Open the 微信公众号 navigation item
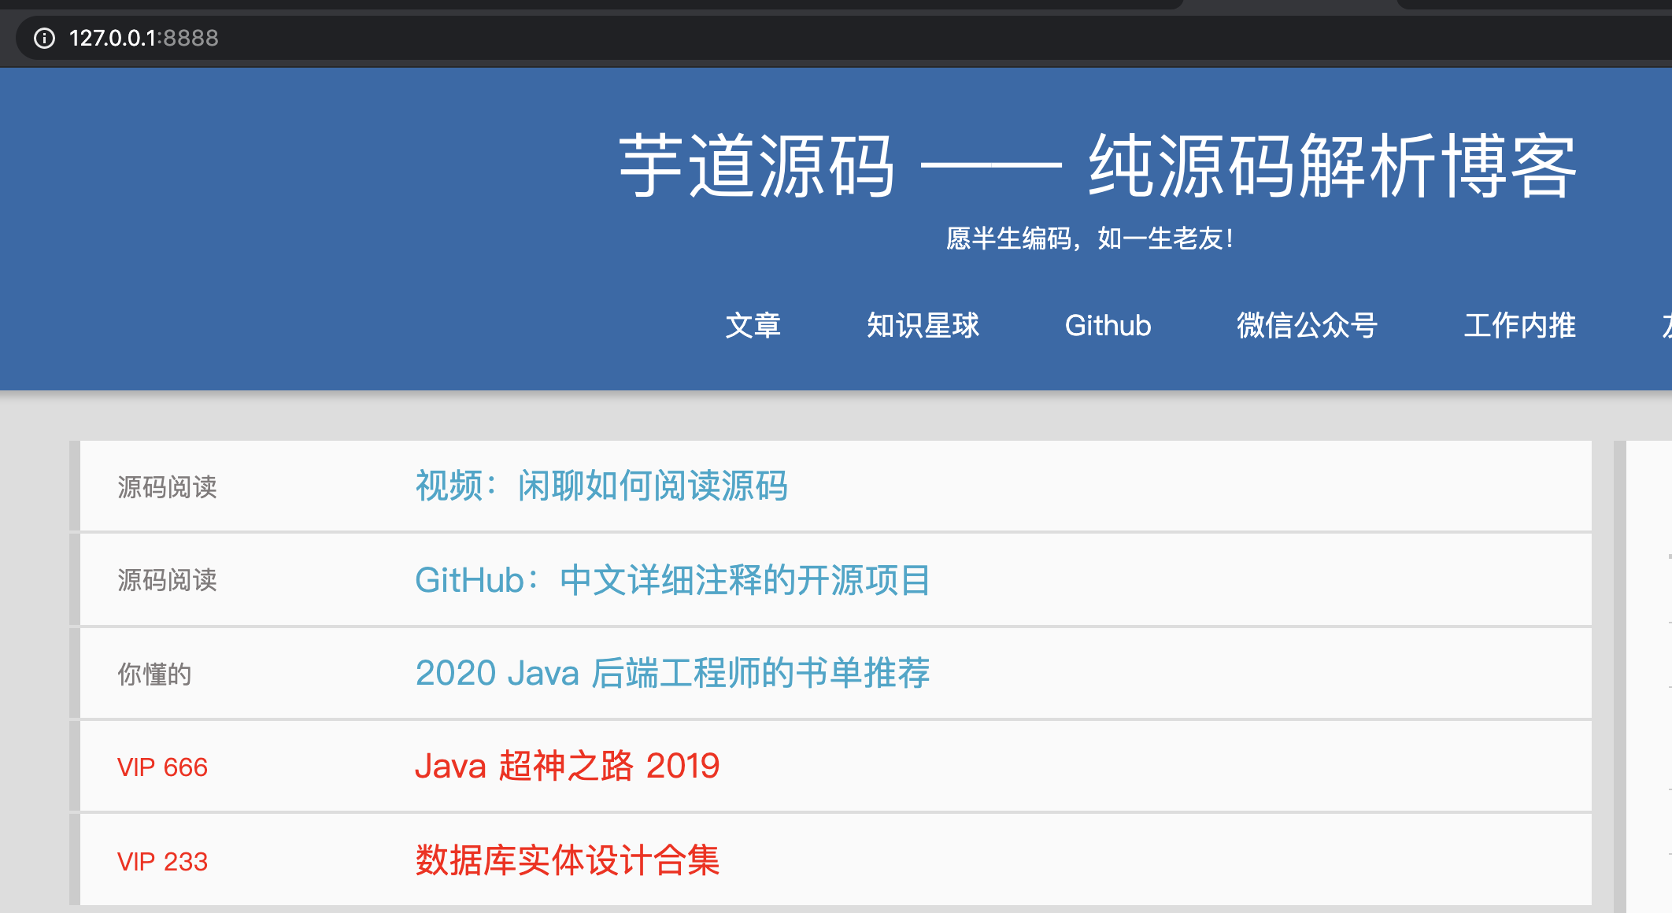The height and width of the screenshot is (913, 1672). (x=1307, y=325)
